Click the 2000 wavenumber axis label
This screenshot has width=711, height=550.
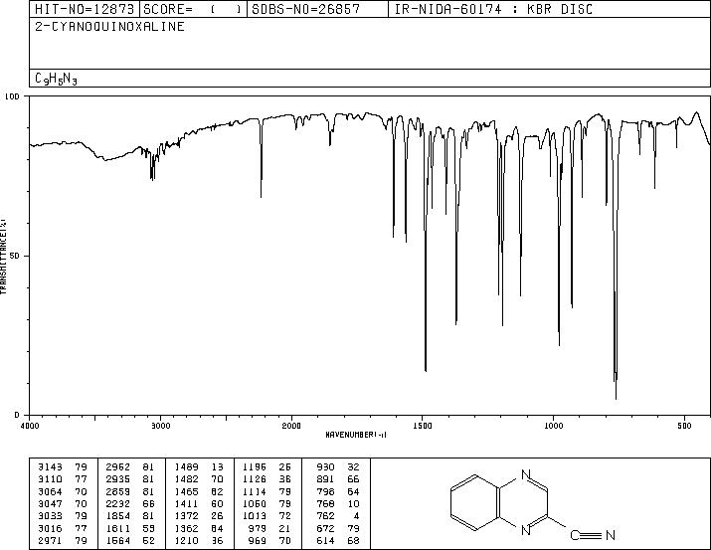point(291,426)
